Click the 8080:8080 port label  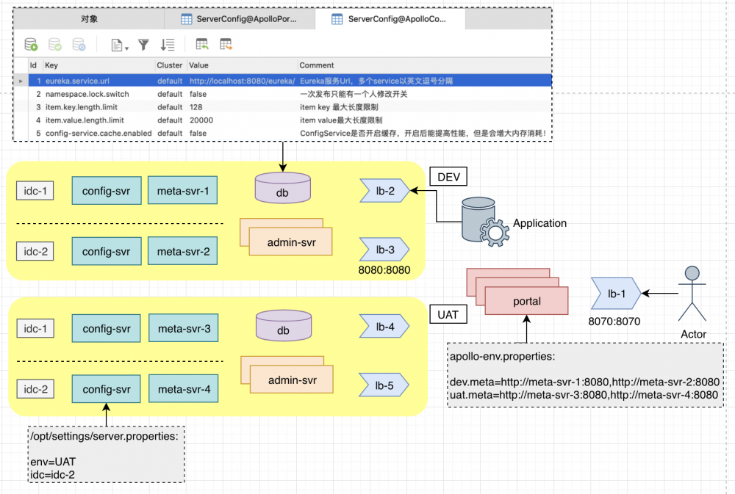384,270
